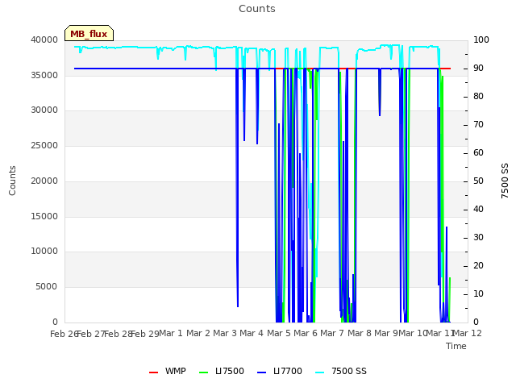
Task: Click the Mar 5 date tick label
Action: (279, 333)
